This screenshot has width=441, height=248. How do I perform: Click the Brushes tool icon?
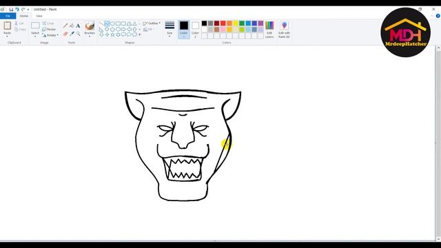click(90, 26)
